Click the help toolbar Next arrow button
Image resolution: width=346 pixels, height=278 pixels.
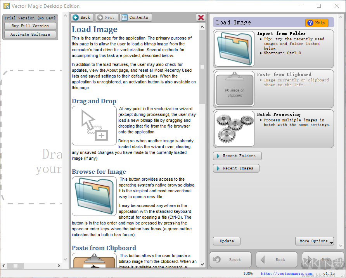(x=107, y=17)
